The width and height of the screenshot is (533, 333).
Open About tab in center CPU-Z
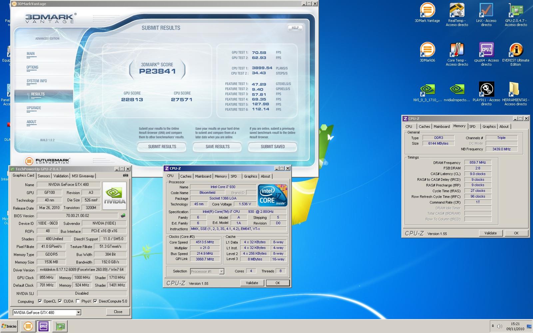266,176
